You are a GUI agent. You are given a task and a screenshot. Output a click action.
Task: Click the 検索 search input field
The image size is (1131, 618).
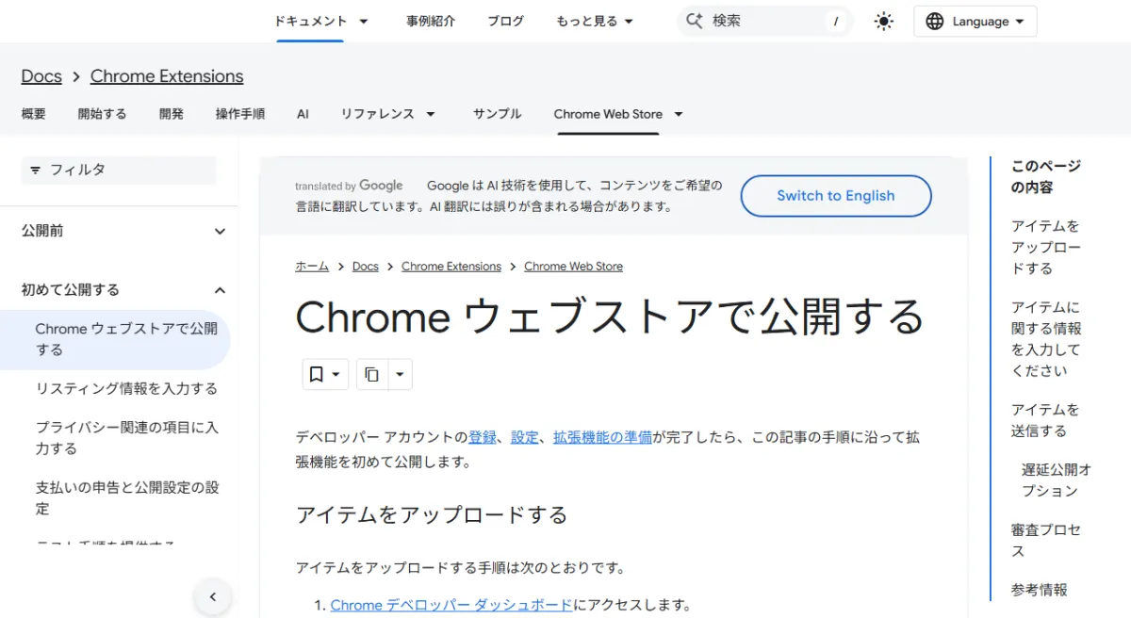point(766,21)
